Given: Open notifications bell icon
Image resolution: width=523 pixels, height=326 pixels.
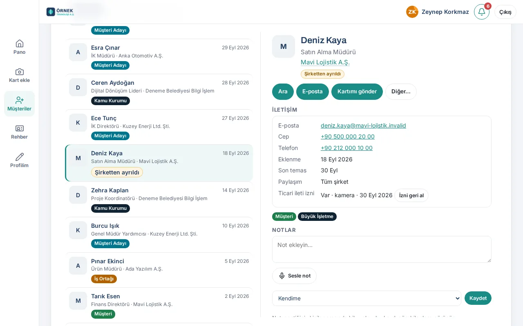Looking at the screenshot, I should [x=482, y=12].
